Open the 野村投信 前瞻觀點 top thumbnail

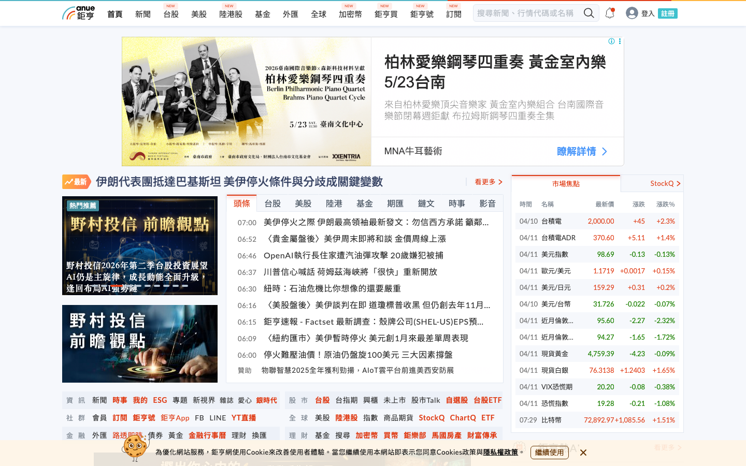(140, 245)
